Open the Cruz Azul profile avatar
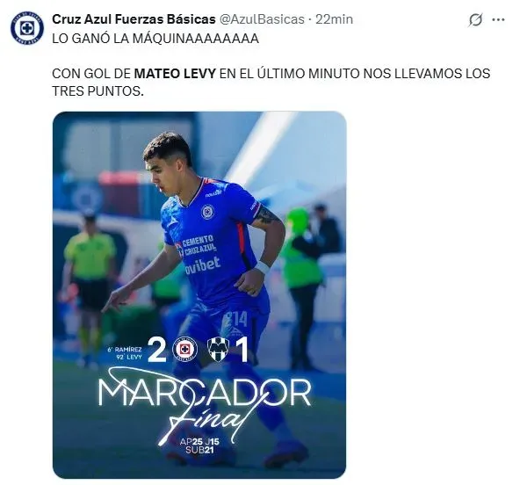Screen dimensions: 520x485 coord(26,28)
